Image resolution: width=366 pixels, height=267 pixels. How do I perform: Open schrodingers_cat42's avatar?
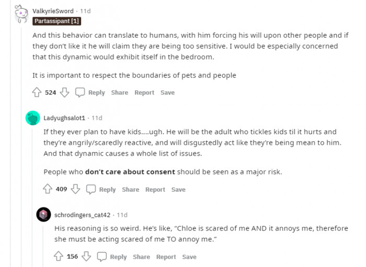[x=43, y=215]
